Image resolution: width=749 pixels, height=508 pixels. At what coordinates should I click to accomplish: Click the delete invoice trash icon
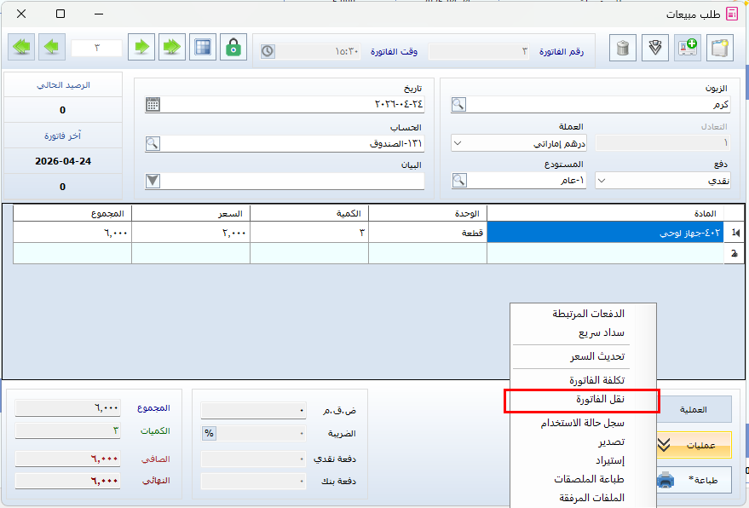(x=623, y=48)
